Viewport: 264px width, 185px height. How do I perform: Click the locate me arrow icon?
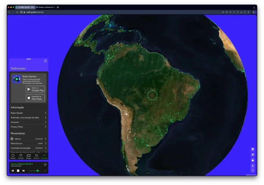pos(253,155)
